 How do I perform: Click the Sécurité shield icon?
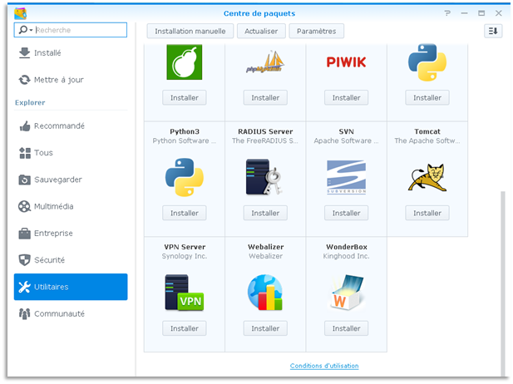tap(25, 260)
